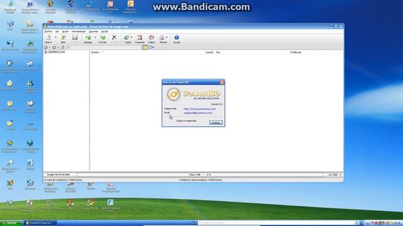The width and height of the screenshot is (403, 226).
Task: Open the powerISO website link
Action: pyautogui.click(x=200, y=109)
